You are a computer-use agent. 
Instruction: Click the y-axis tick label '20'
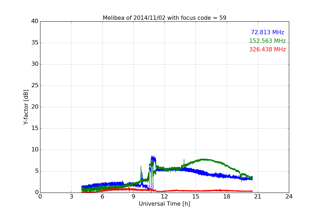[x=35, y=107]
